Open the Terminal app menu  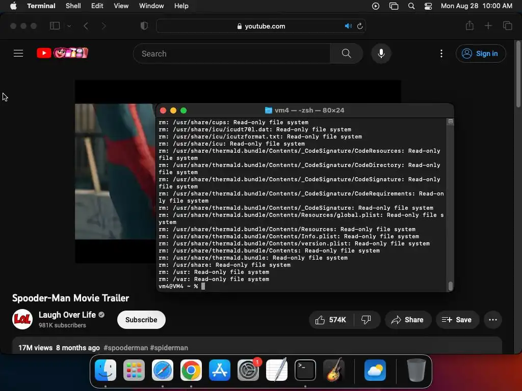pyautogui.click(x=41, y=6)
